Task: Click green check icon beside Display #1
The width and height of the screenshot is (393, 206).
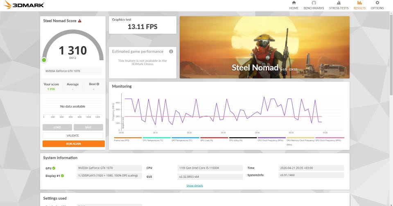Action: (62, 176)
